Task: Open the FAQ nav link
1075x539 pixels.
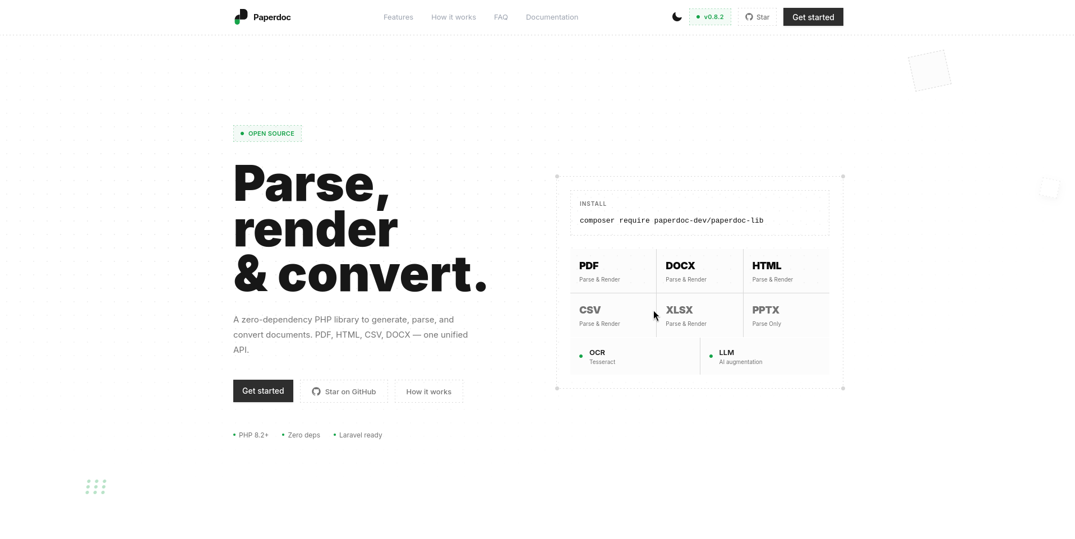Action: coord(501,17)
